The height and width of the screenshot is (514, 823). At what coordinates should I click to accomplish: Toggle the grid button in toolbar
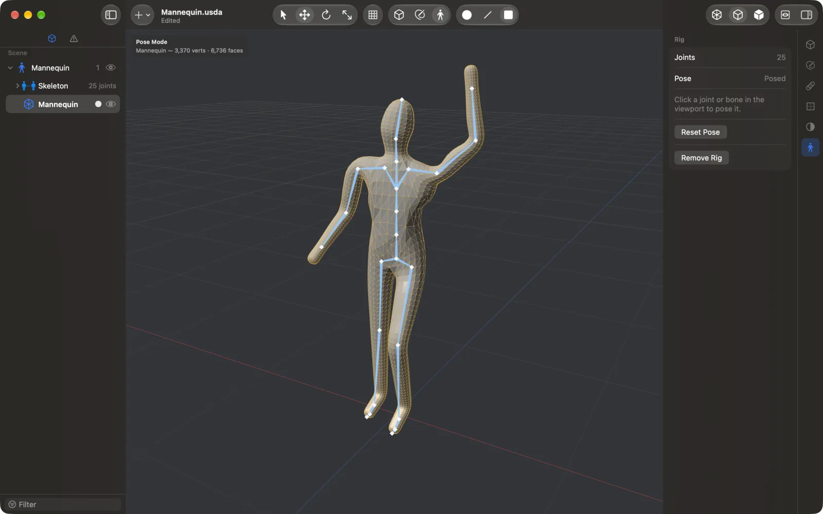373,15
